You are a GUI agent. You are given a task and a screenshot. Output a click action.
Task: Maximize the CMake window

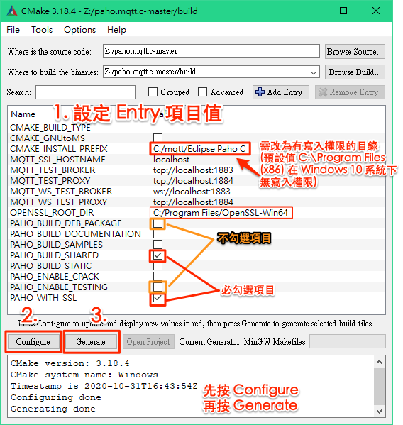343,11
